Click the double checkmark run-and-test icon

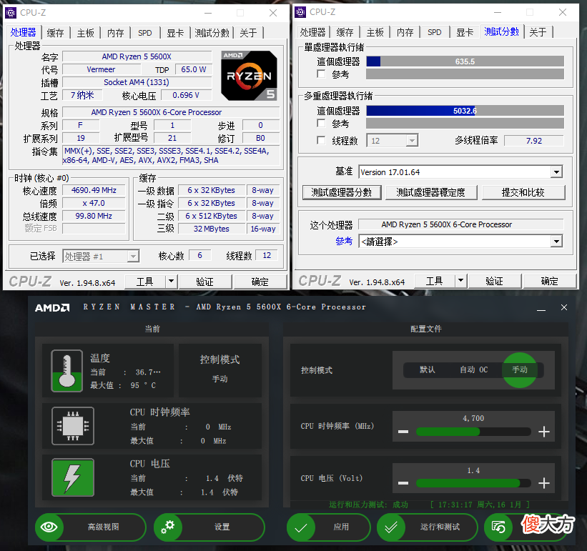coord(391,527)
